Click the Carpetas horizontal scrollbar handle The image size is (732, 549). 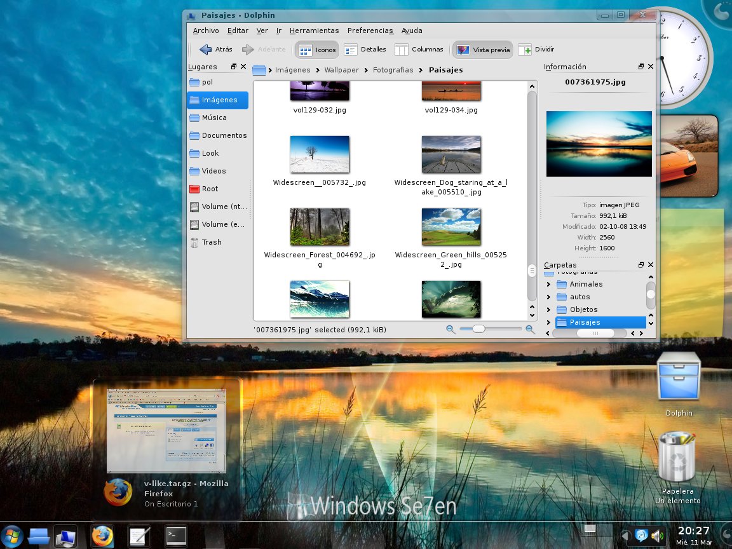tap(595, 334)
